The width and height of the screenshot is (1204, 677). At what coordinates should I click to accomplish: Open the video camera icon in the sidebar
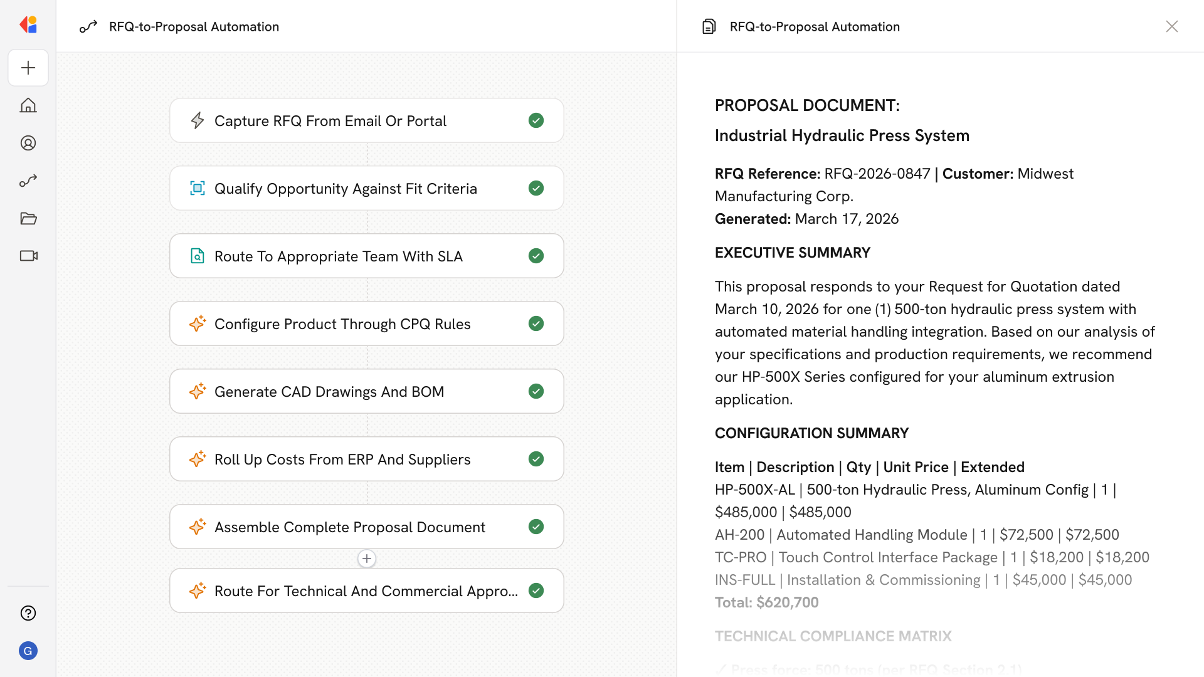(28, 256)
